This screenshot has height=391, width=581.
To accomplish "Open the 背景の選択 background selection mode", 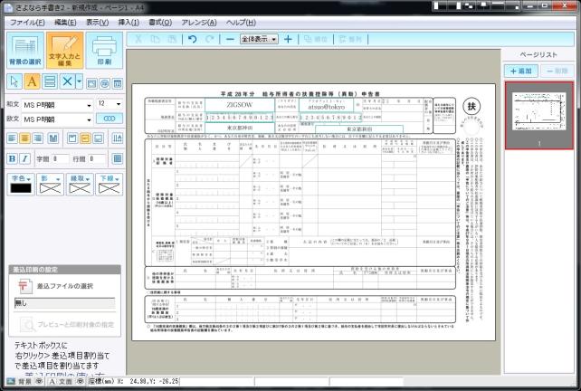I will 25,51.
